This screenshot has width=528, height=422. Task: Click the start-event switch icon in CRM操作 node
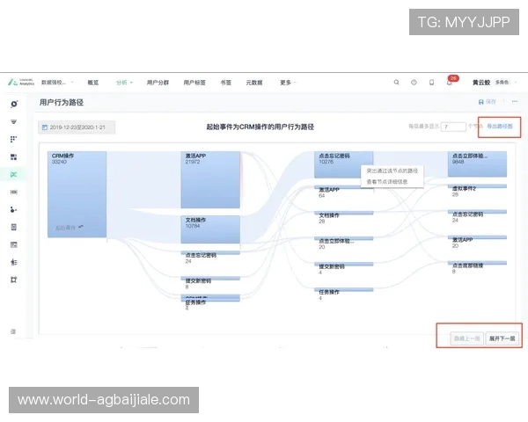pyautogui.click(x=80, y=227)
